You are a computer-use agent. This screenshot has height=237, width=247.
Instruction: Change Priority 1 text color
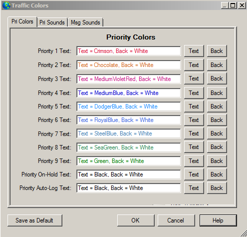(x=194, y=51)
